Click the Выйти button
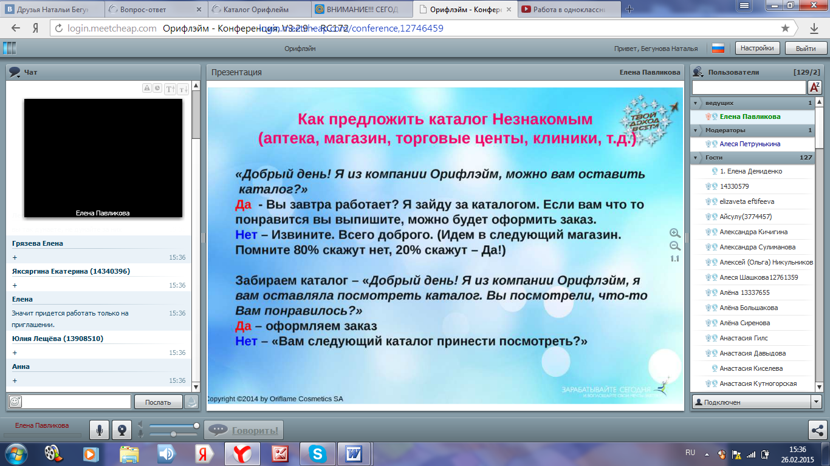This screenshot has width=830, height=466. tap(805, 49)
